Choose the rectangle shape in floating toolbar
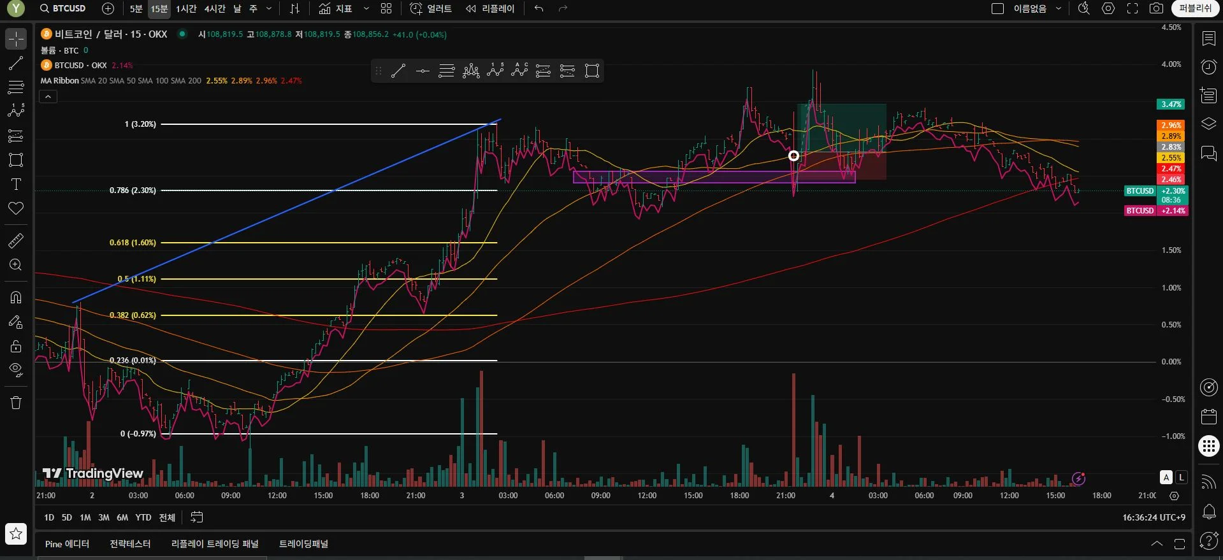Screen dimensions: 1223x560 592,71
